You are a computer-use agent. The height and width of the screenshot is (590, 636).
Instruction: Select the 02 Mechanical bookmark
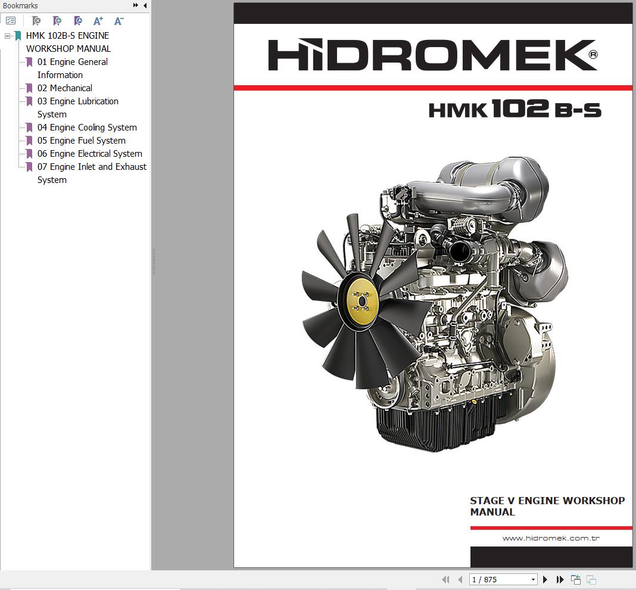point(65,88)
